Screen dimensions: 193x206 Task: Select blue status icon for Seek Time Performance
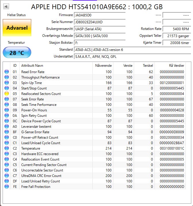[7, 104]
